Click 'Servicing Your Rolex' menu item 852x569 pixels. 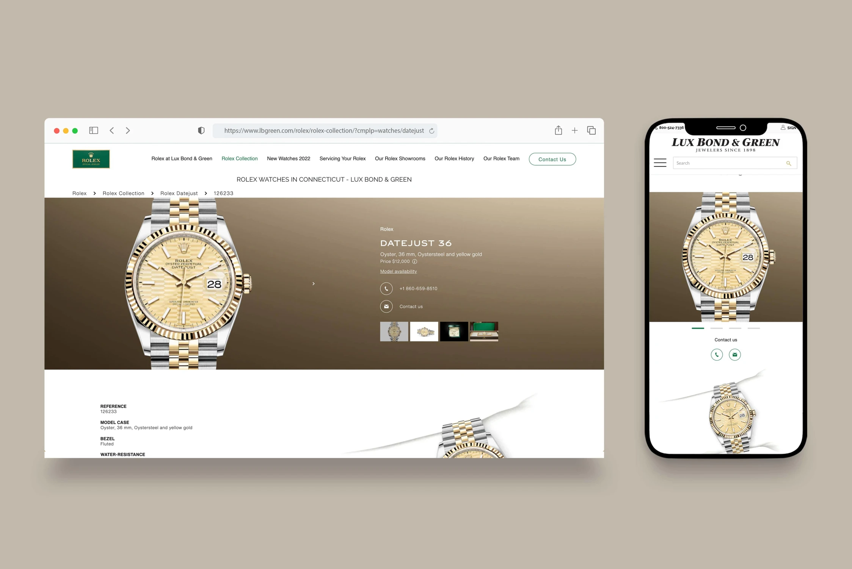click(x=342, y=158)
